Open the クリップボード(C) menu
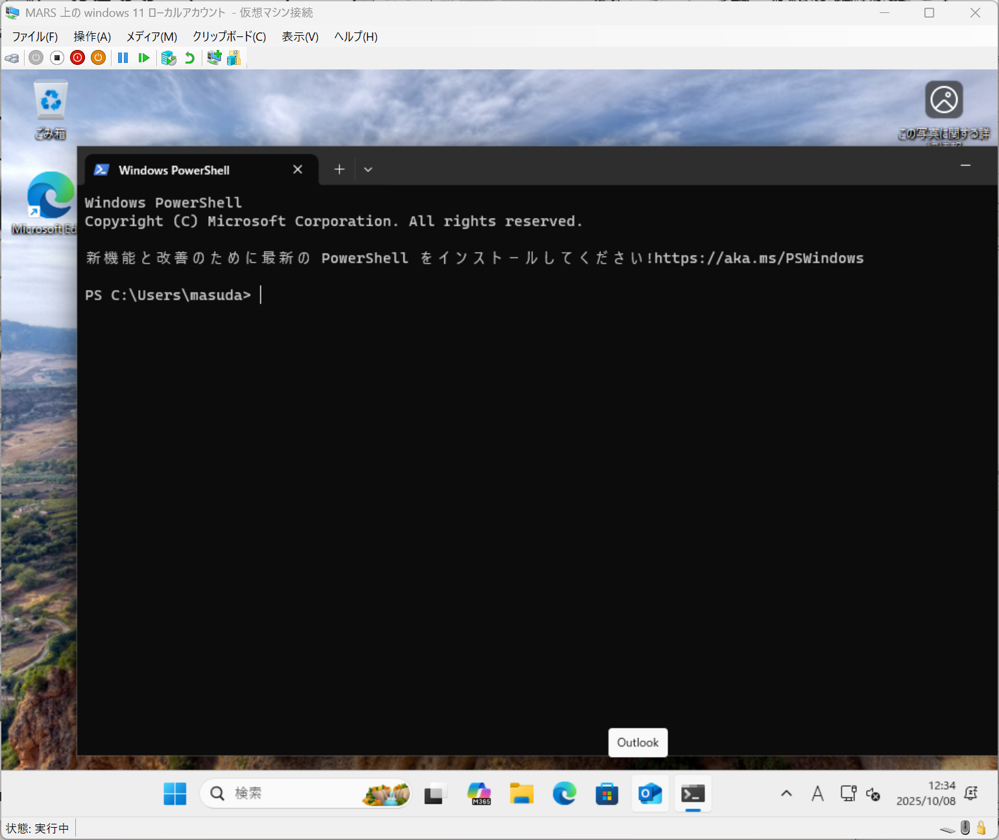The height and width of the screenshot is (840, 999). 229,37
